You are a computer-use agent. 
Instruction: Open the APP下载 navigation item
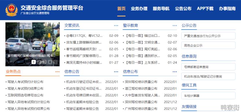(x=205, y=9)
